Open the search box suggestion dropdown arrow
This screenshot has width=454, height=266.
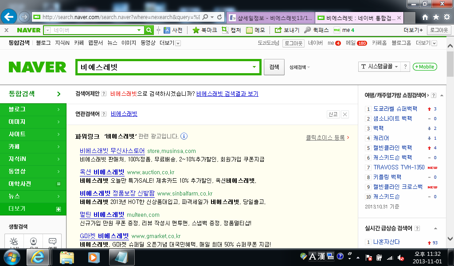(x=254, y=67)
